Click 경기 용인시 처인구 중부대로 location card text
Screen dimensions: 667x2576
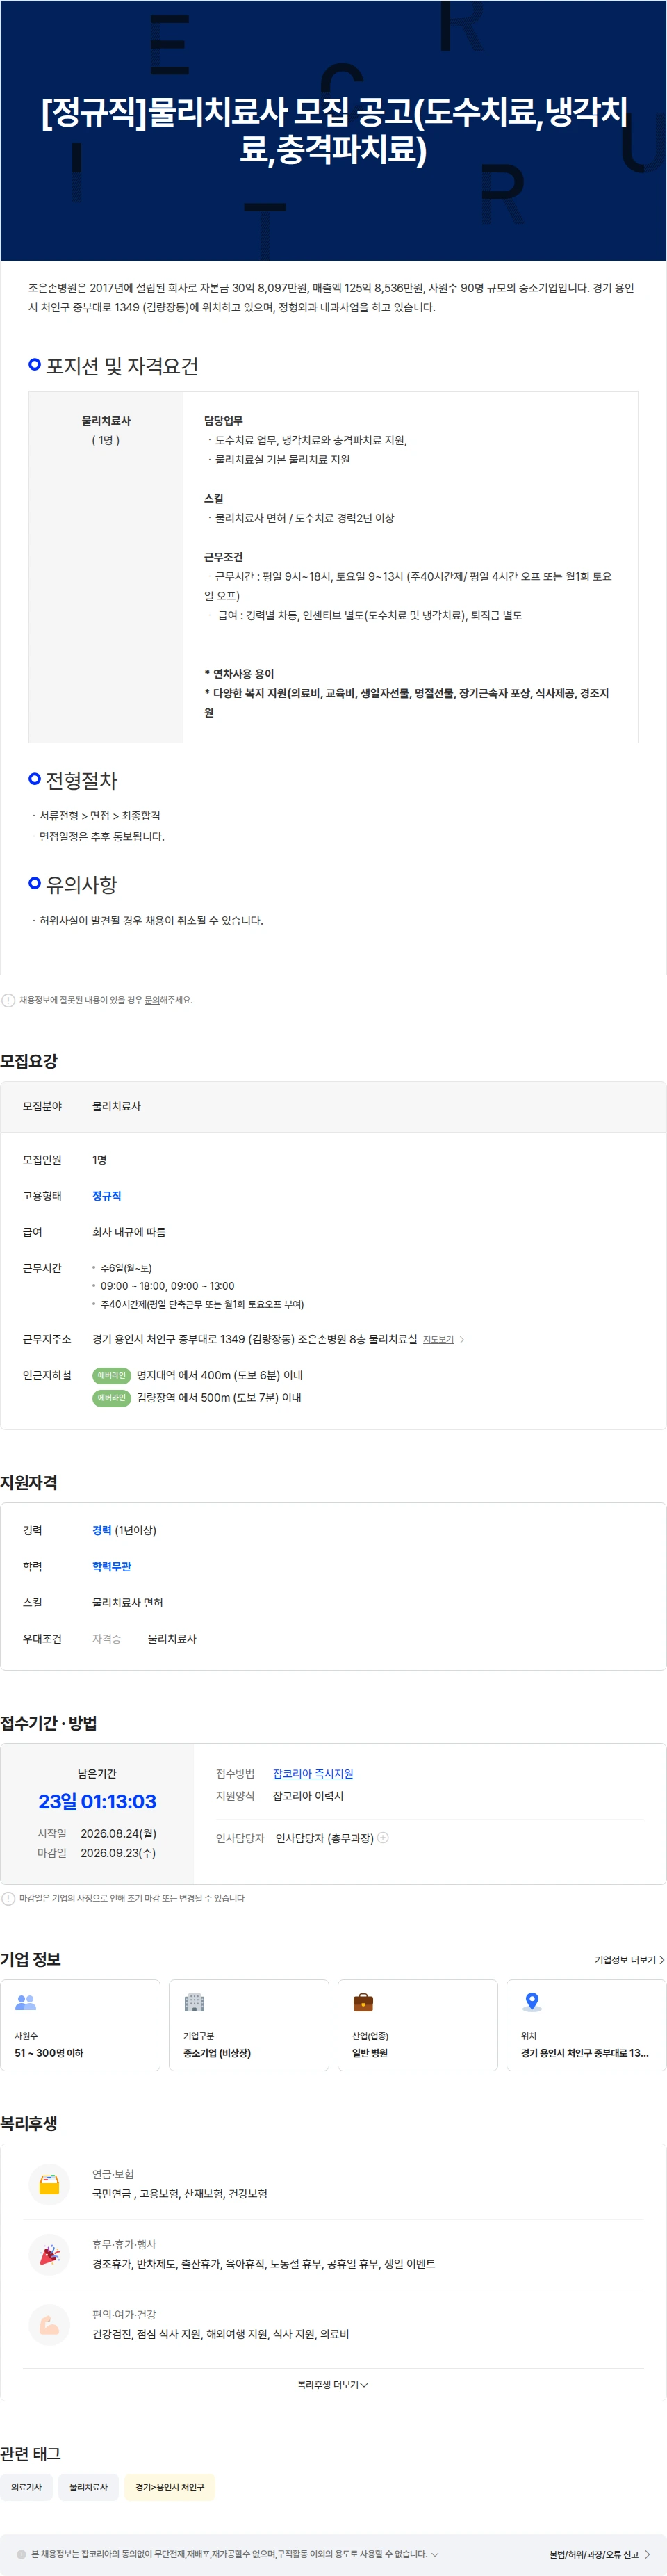(585, 2053)
